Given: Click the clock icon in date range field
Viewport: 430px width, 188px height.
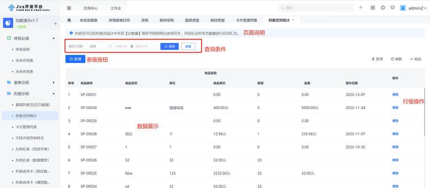Looking at the screenshot, I should pyautogui.click(x=110, y=46).
